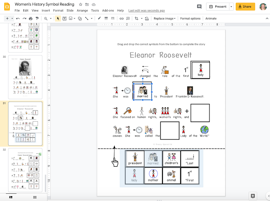Viewport: 270px width, 201px height.
Task: Open the Tools menu
Action: 95,11
